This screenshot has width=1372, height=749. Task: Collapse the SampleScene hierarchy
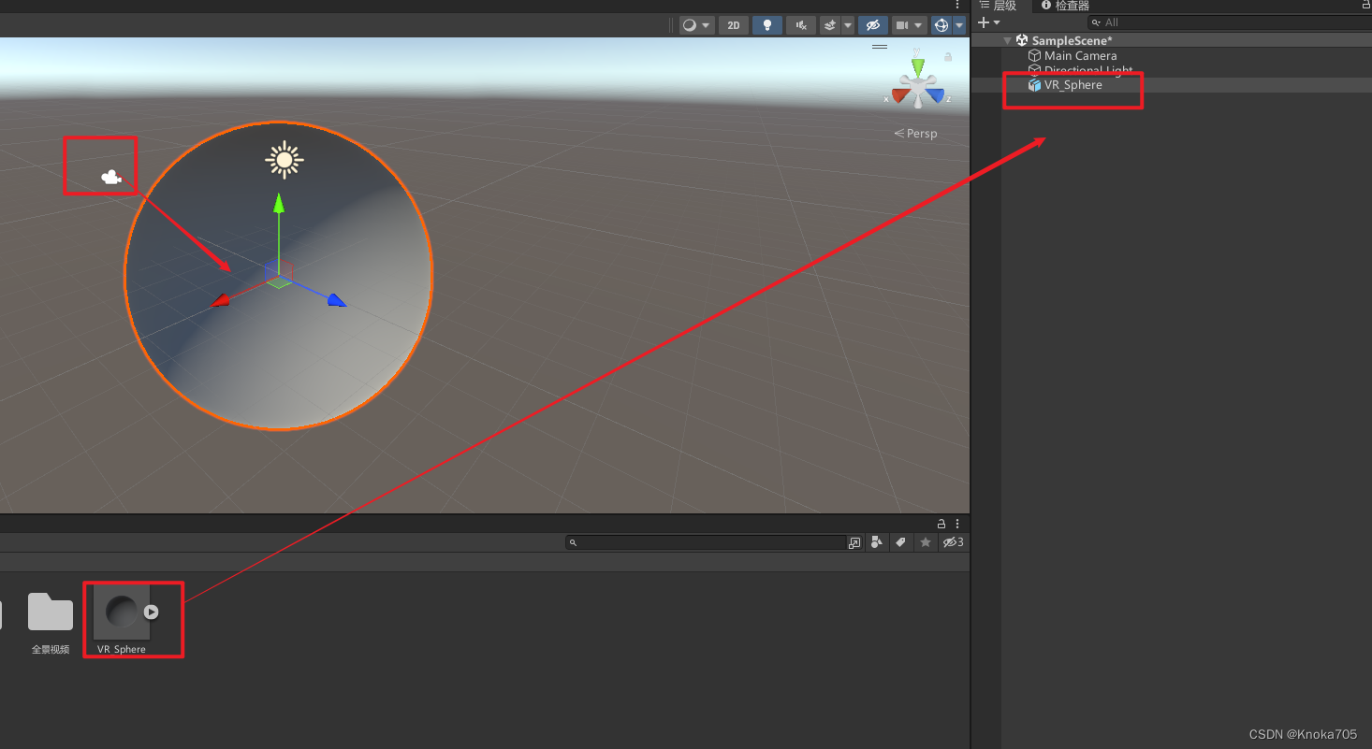coord(1007,40)
